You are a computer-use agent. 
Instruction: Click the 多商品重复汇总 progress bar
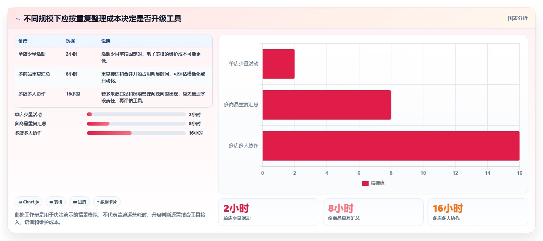(136, 124)
